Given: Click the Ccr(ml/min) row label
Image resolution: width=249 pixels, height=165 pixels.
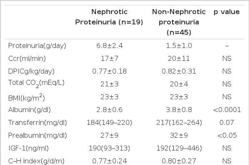Looking at the screenshot, I should (27, 59).
